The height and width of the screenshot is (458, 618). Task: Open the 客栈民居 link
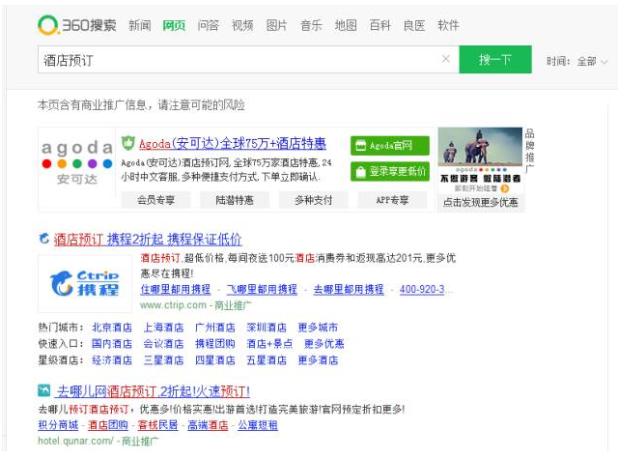pos(158,425)
